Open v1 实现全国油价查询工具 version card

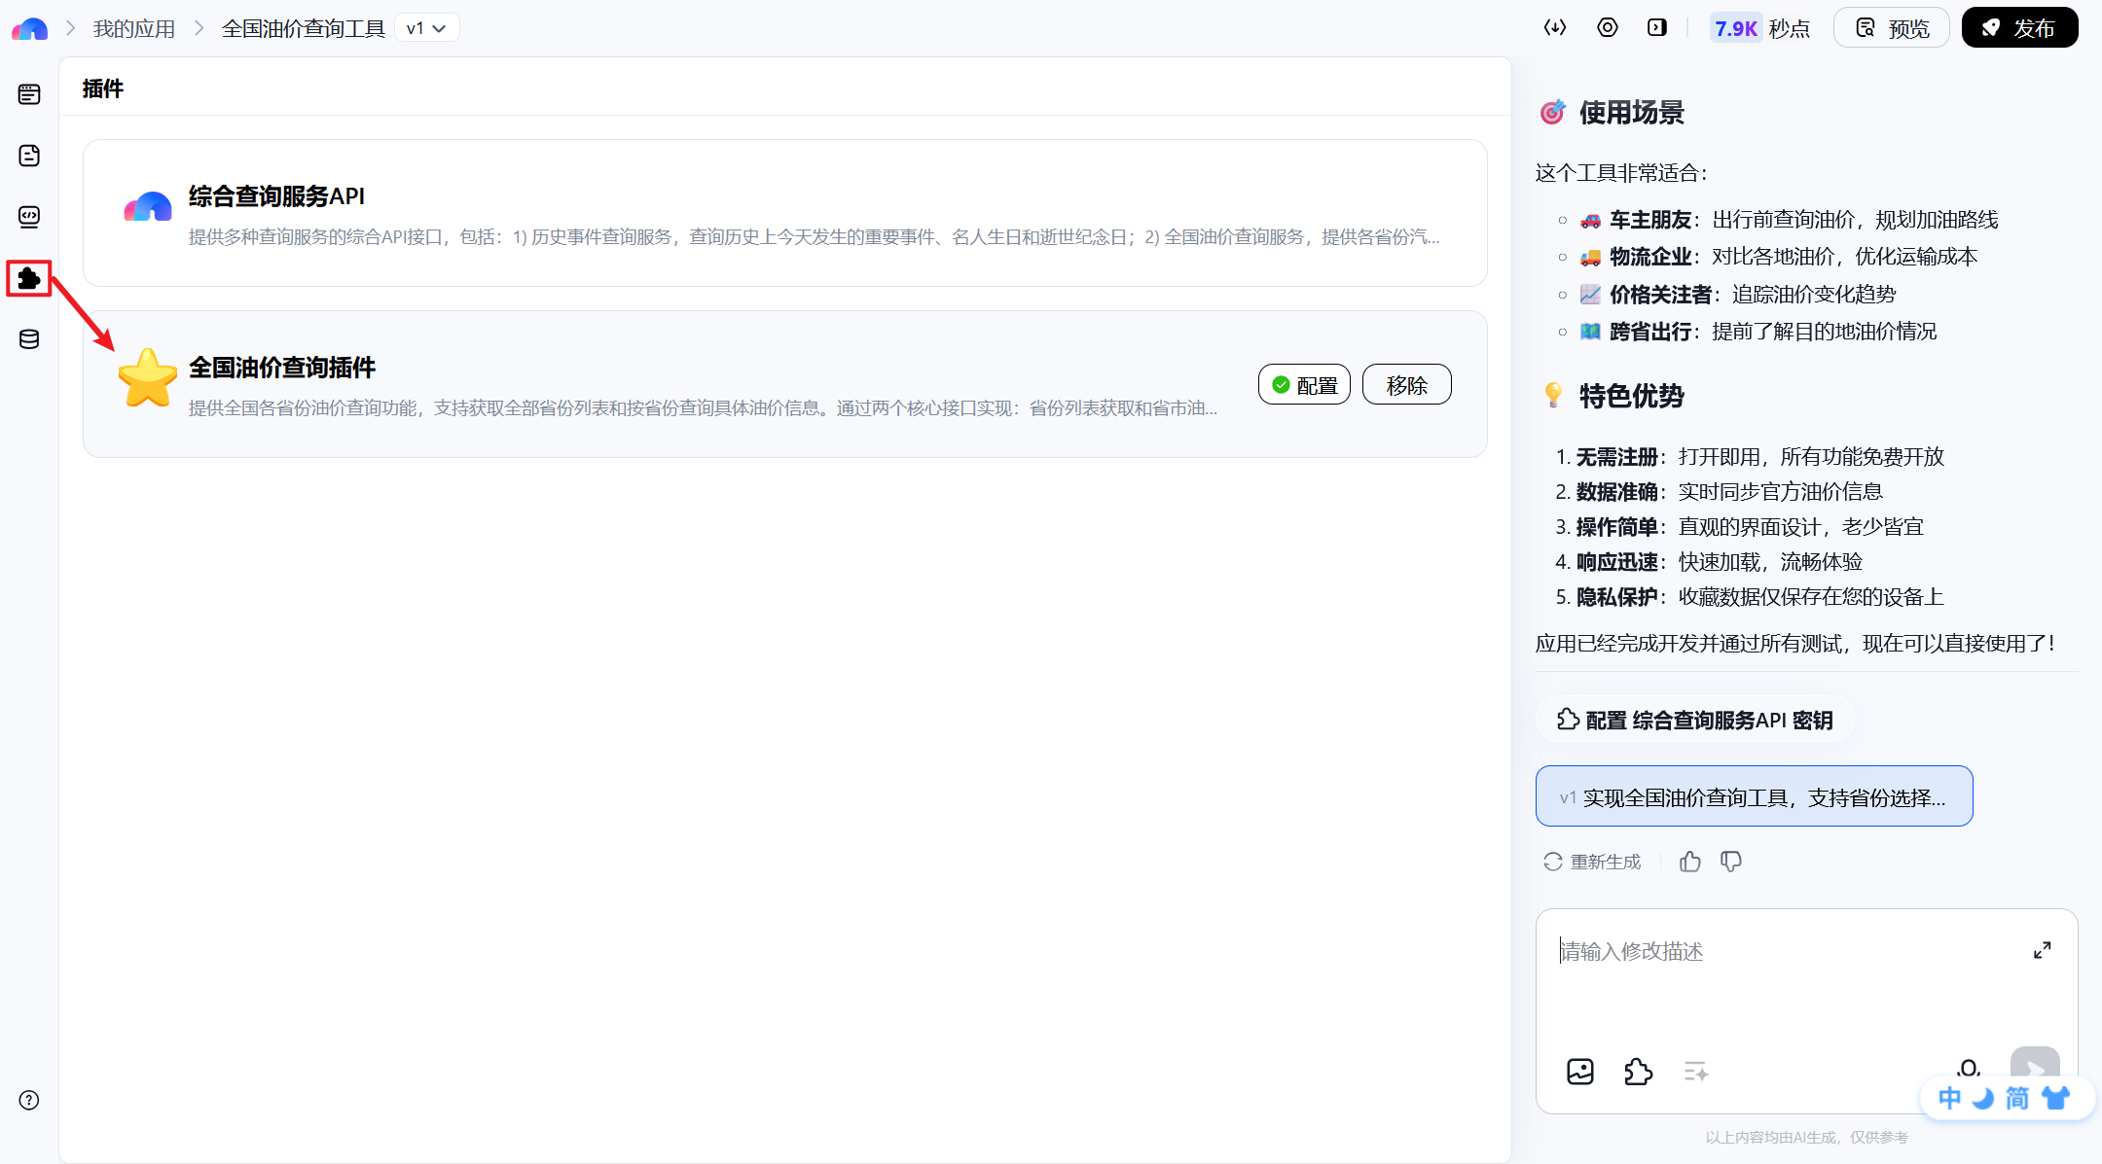click(x=1754, y=796)
